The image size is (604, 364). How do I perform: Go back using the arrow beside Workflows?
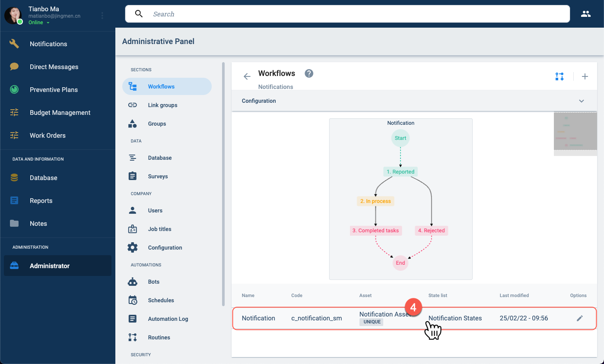pos(247,76)
